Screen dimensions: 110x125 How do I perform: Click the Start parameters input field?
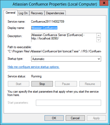pos(68,103)
